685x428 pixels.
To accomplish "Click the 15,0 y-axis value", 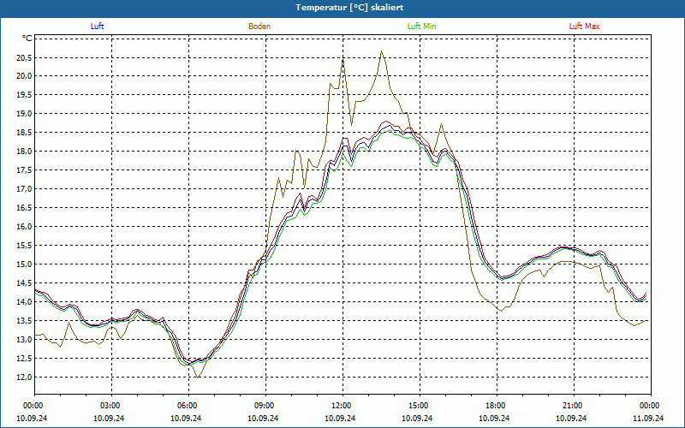I will [25, 265].
